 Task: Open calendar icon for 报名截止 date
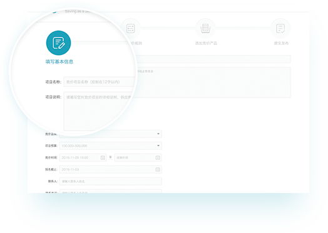(x=158, y=169)
